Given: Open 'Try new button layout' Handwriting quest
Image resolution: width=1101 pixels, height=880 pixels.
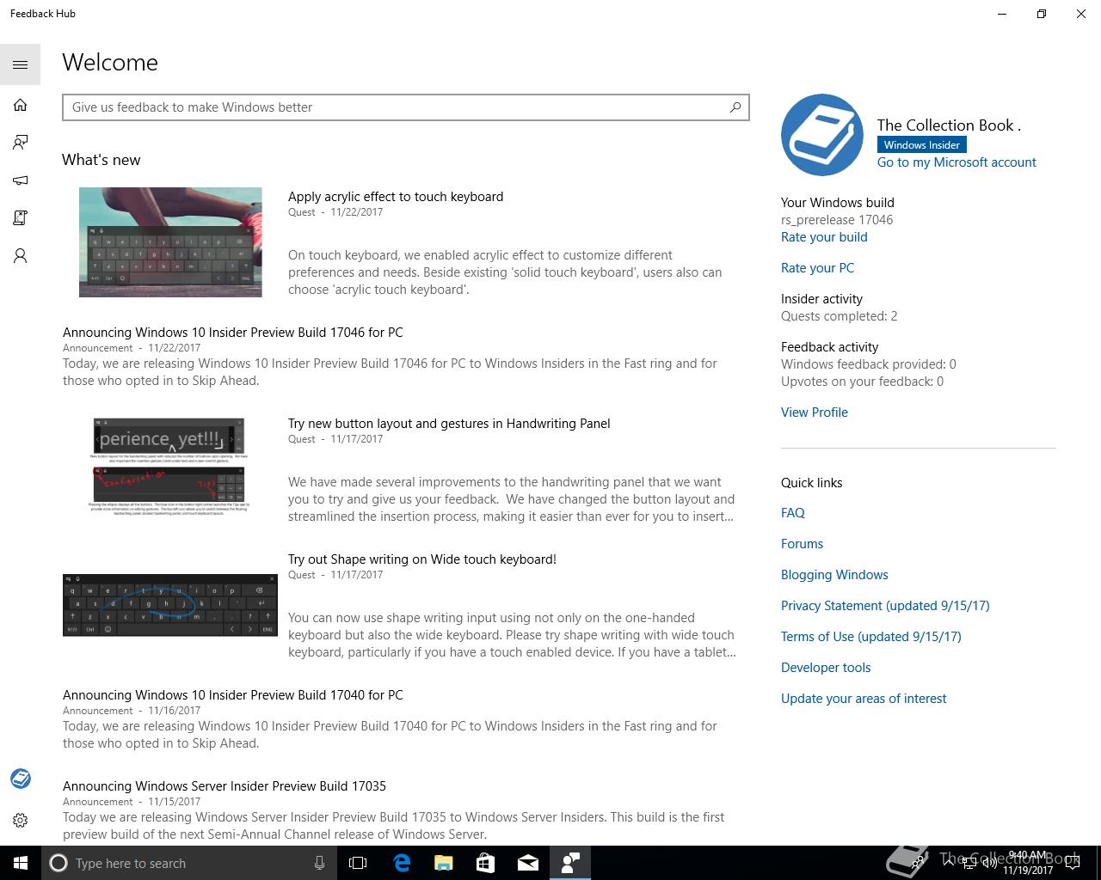Looking at the screenshot, I should click(x=449, y=424).
